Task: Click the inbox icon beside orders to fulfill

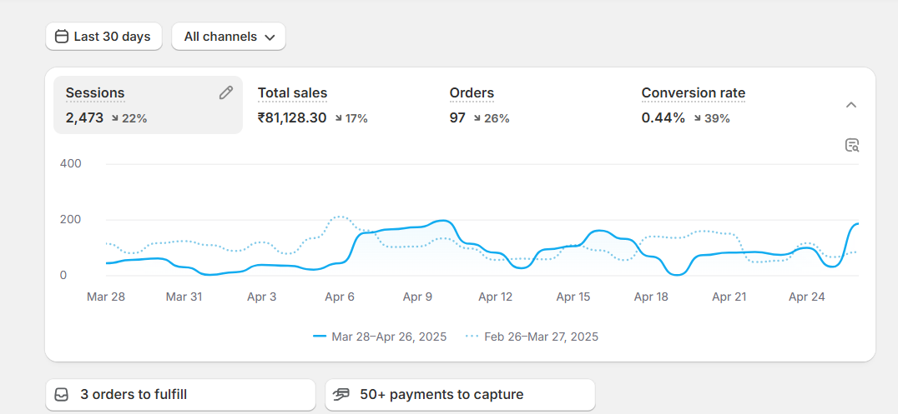Action: (x=62, y=395)
